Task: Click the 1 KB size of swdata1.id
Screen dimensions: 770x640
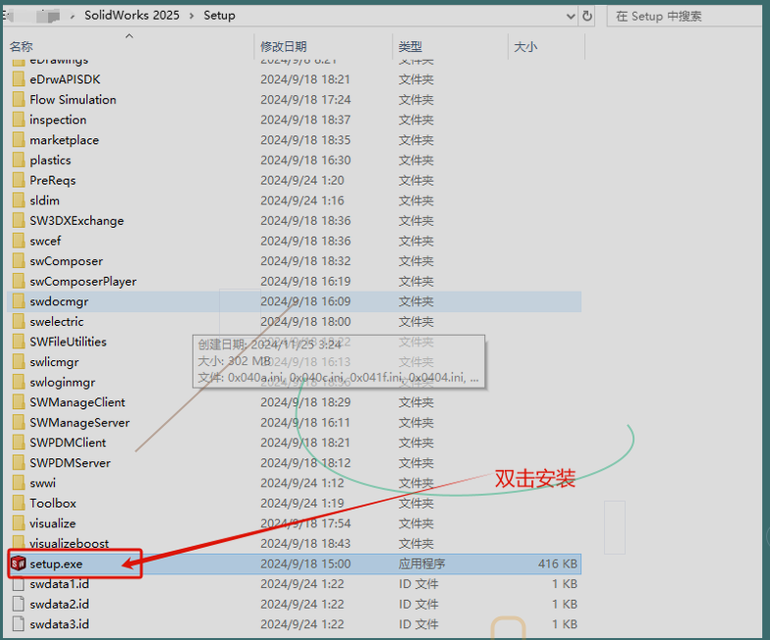Action: (x=564, y=583)
